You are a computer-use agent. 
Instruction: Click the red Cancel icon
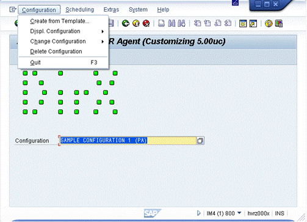coord(146,23)
